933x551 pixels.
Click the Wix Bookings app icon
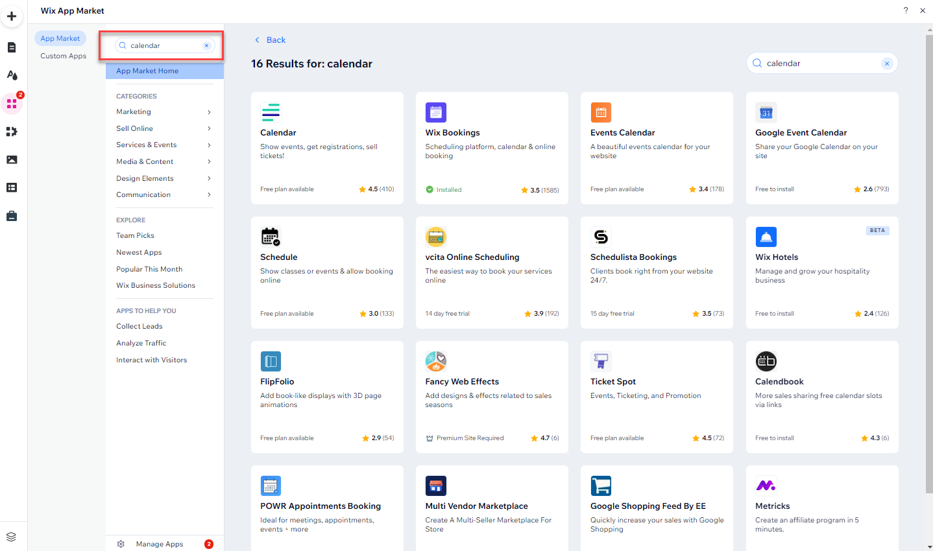click(435, 112)
